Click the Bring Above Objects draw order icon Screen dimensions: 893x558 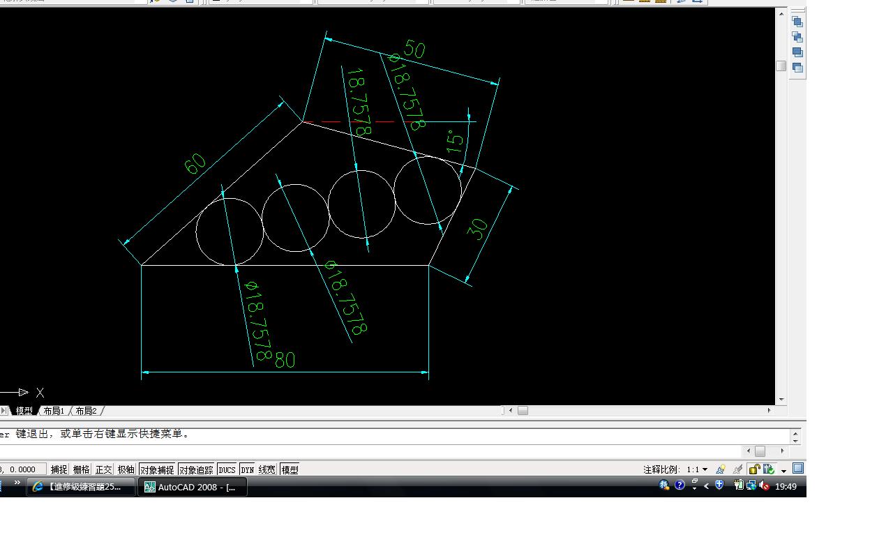[797, 52]
